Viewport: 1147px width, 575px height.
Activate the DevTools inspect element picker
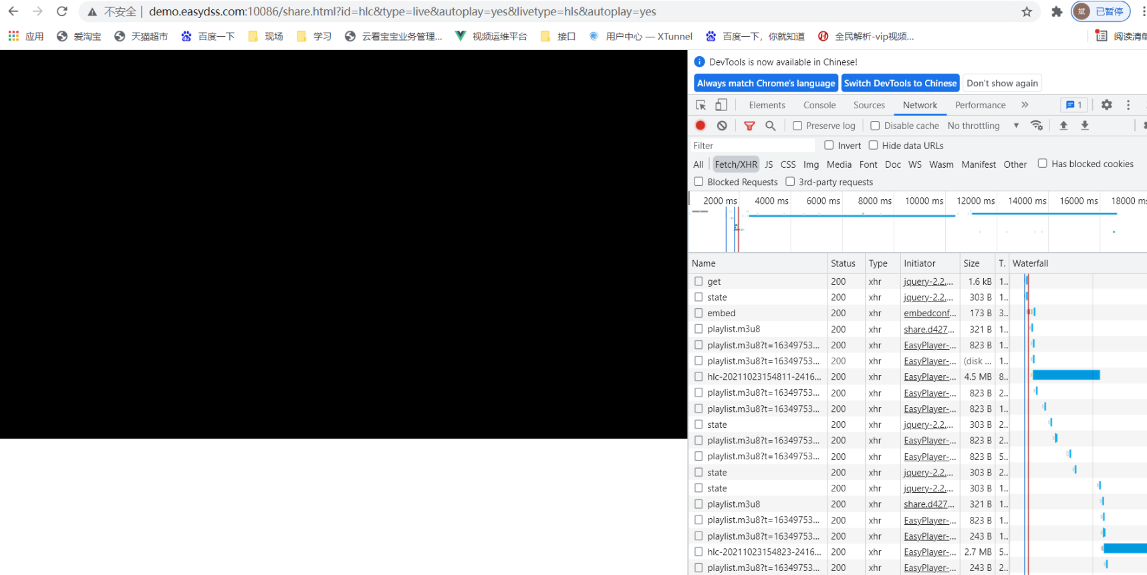(x=700, y=105)
